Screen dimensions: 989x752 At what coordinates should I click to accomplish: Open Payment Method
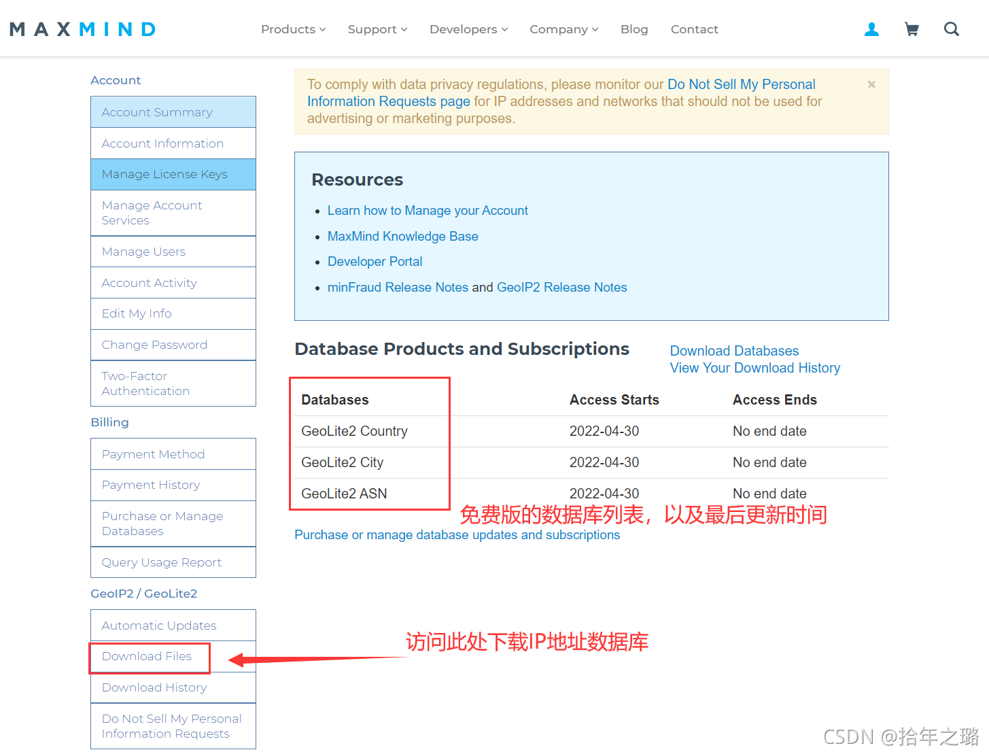[x=173, y=454]
